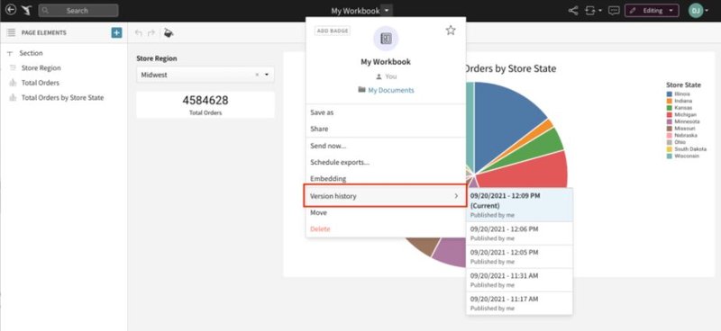Select the 11:31 AM version

[519, 280]
